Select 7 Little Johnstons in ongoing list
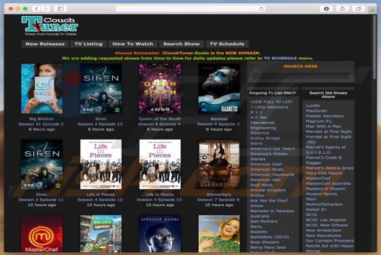Screen dimensions: 381x255 click(269, 106)
